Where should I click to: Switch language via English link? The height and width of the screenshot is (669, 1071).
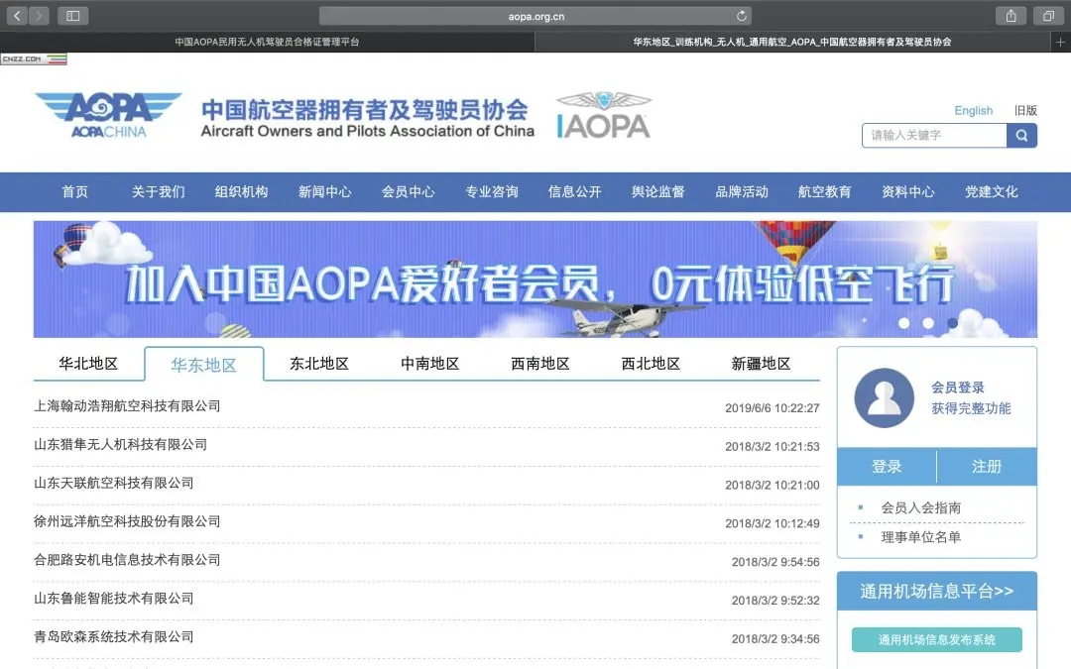click(973, 111)
